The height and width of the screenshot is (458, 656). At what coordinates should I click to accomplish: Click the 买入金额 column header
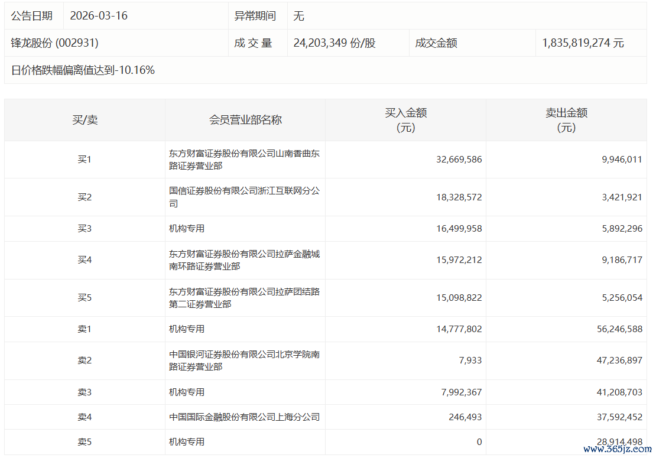pyautogui.click(x=406, y=120)
